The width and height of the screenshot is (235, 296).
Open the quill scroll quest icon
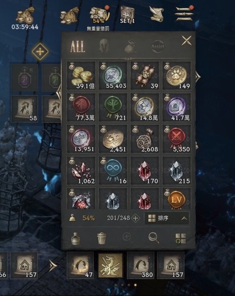point(156,14)
